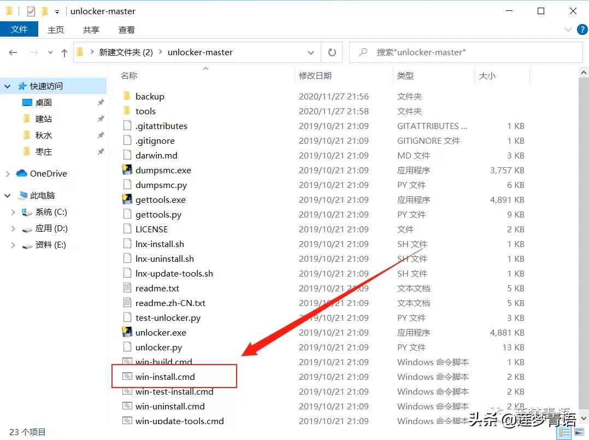Open the 共享 ribbon tab
Viewport: 589px width, 440px height.
(x=91, y=30)
